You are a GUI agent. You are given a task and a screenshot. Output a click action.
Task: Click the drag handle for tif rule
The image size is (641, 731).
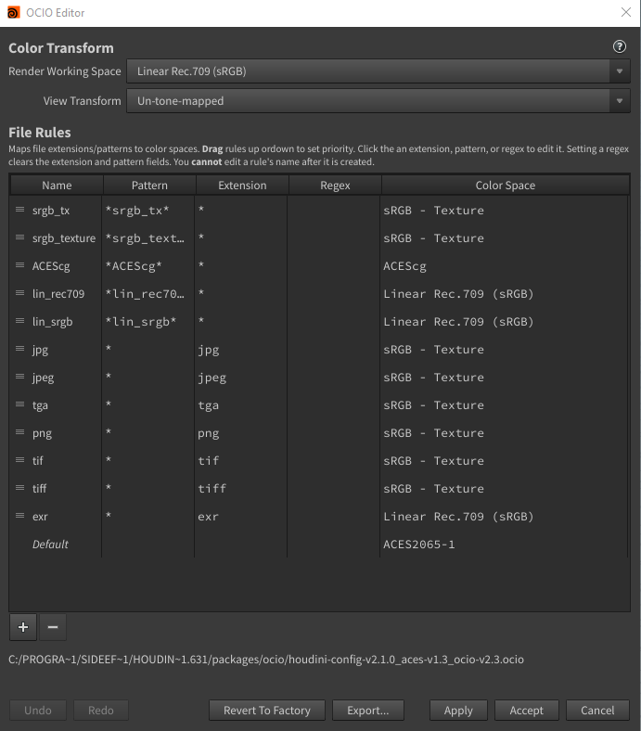pyautogui.click(x=20, y=460)
